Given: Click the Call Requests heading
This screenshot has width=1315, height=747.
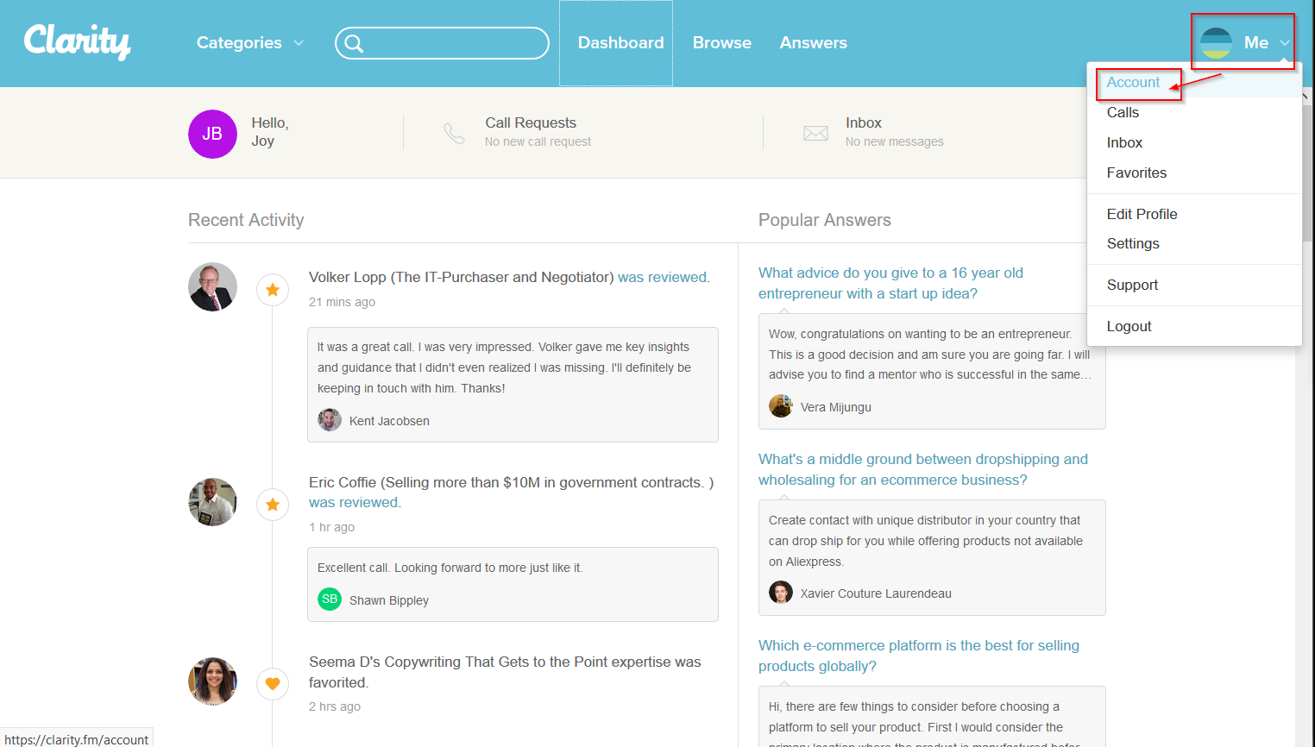Looking at the screenshot, I should (531, 122).
